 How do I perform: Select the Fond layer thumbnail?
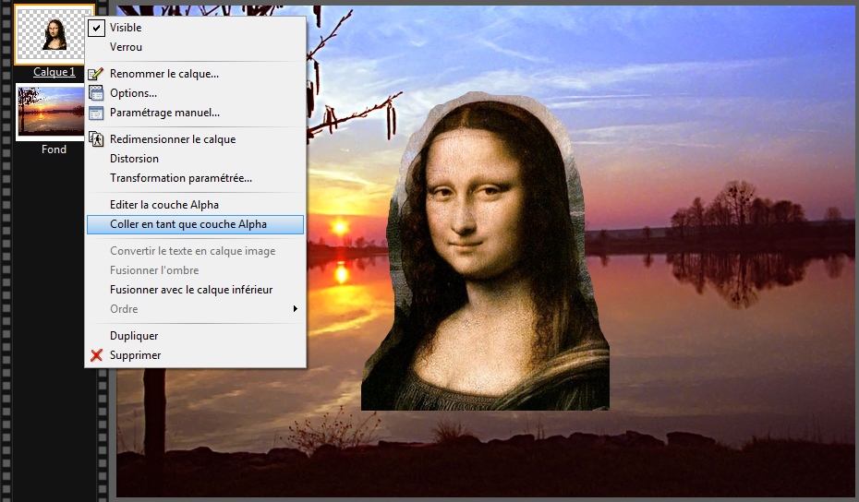[51, 112]
